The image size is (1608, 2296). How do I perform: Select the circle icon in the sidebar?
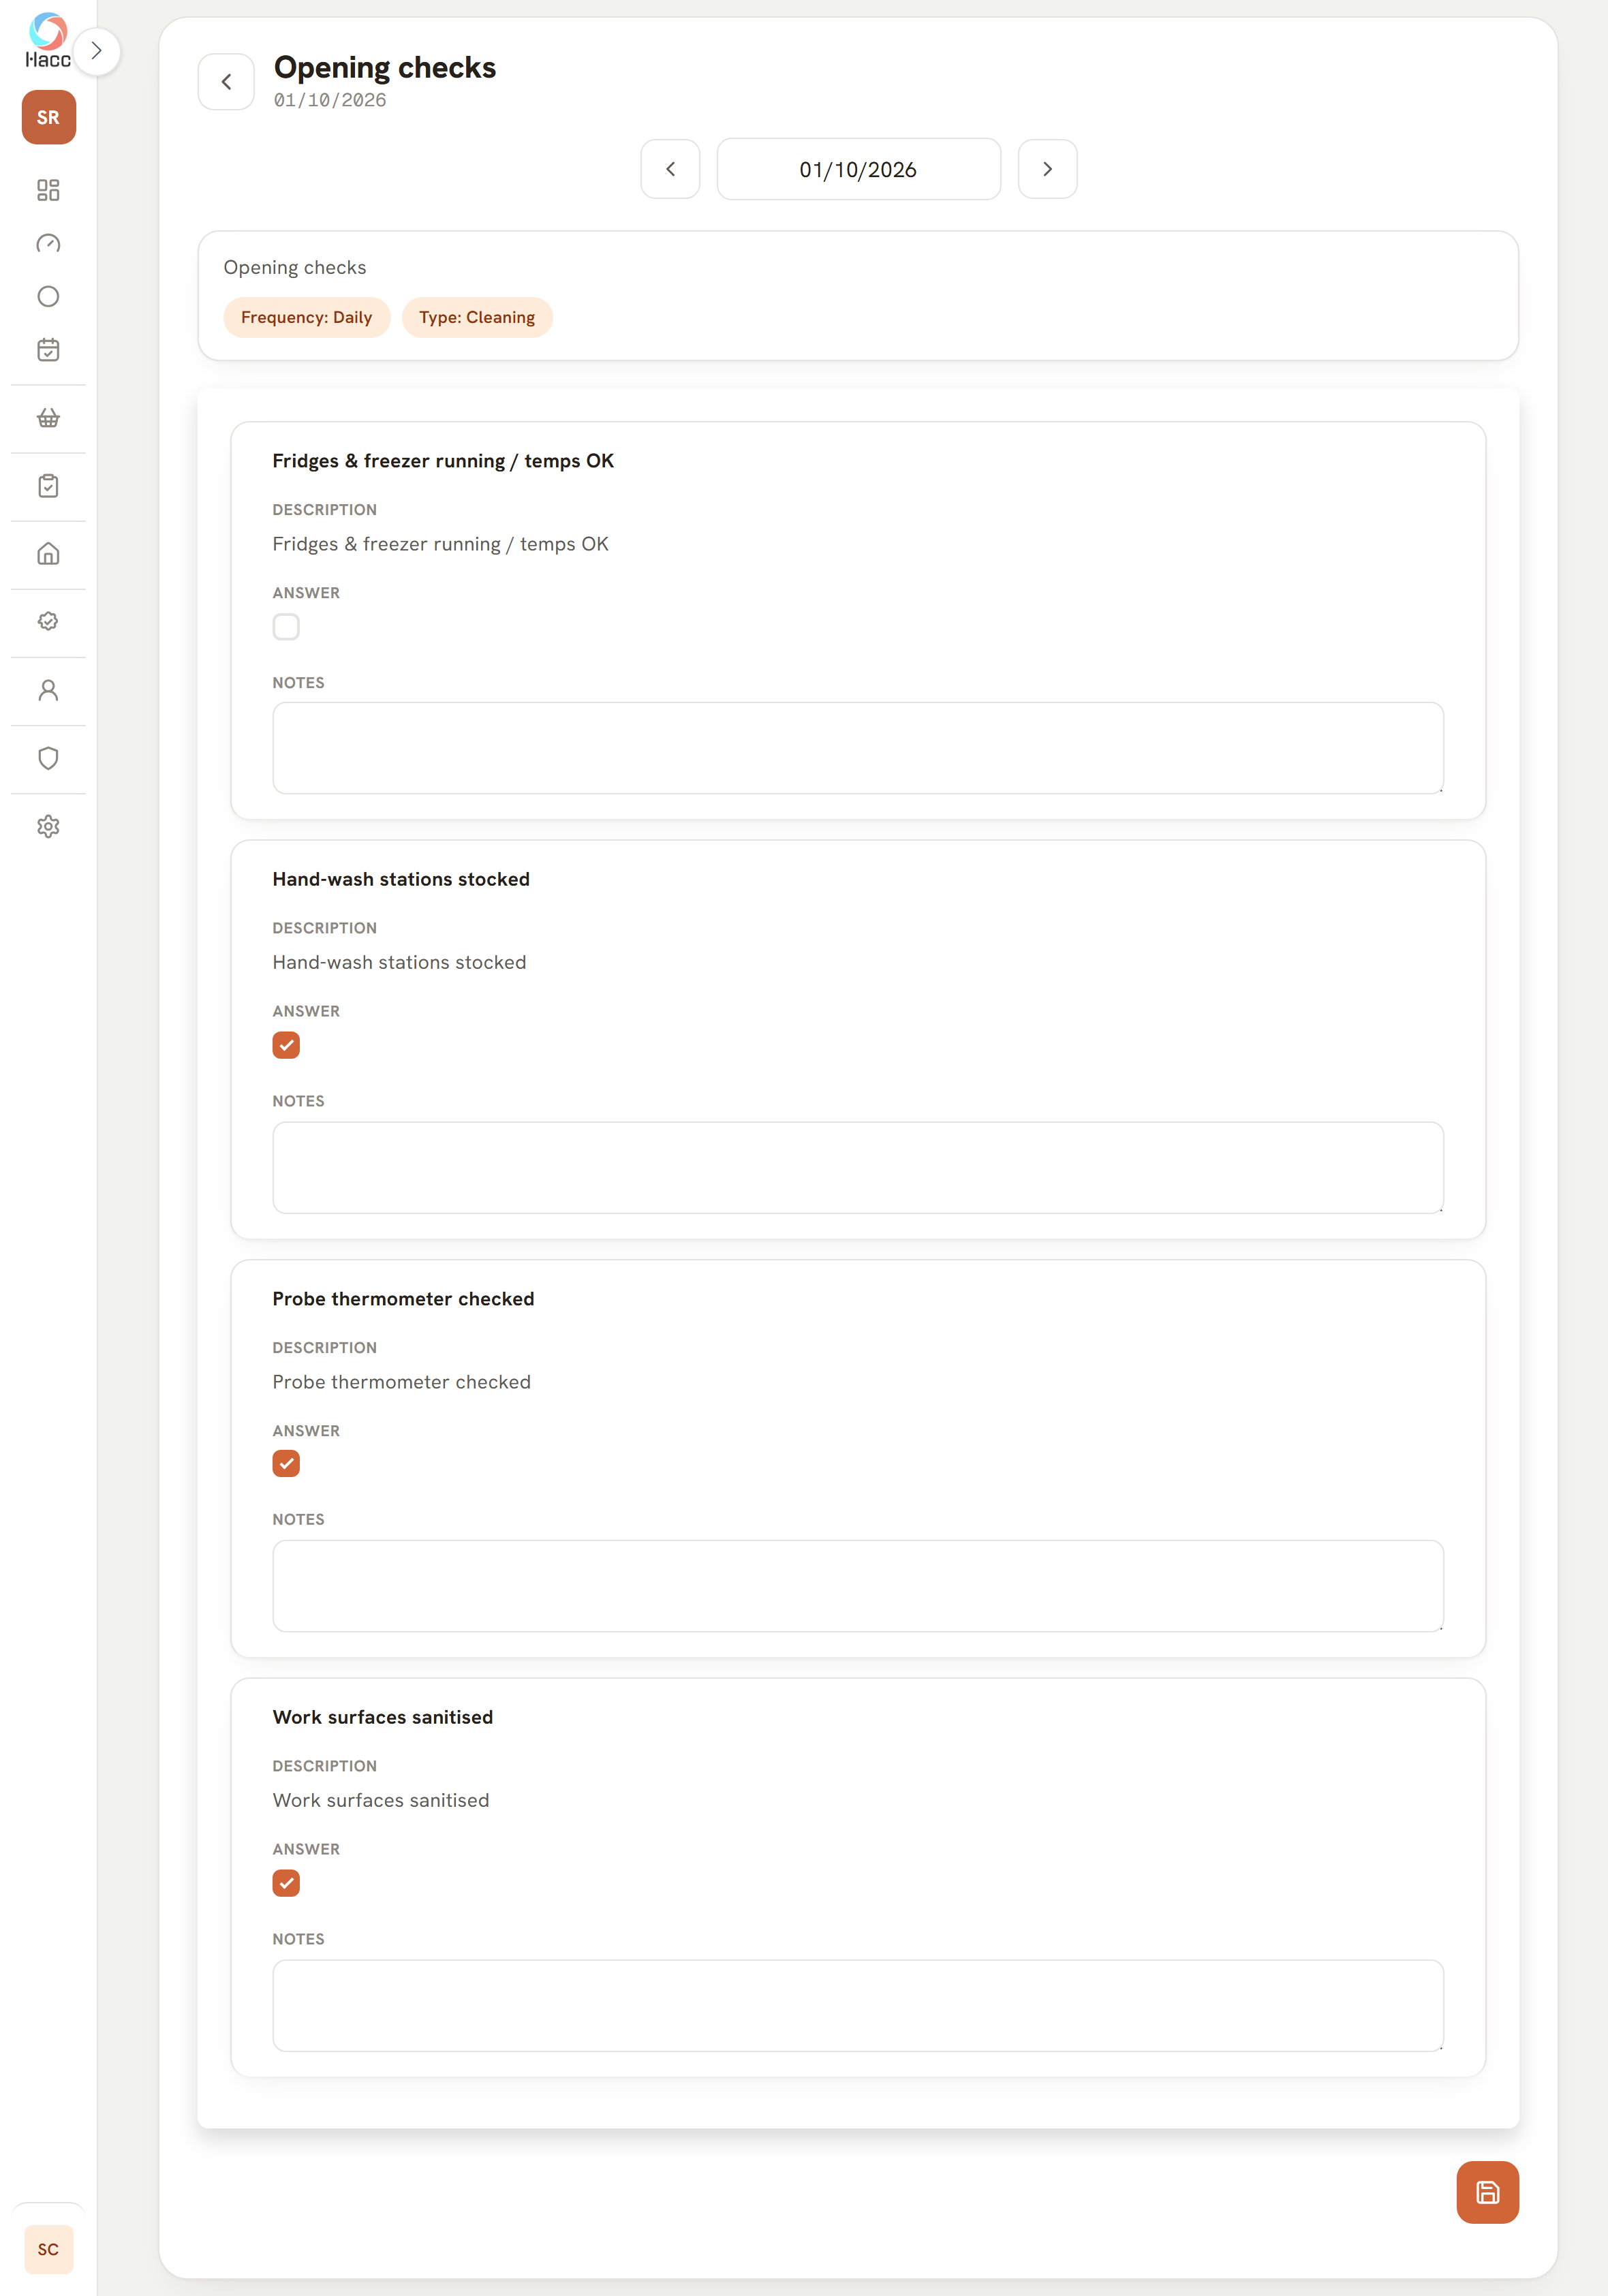pos(48,296)
